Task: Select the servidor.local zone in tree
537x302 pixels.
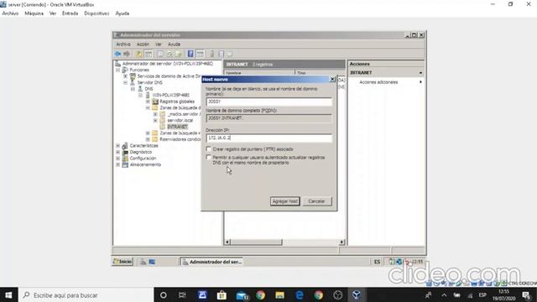Action: tap(180, 121)
